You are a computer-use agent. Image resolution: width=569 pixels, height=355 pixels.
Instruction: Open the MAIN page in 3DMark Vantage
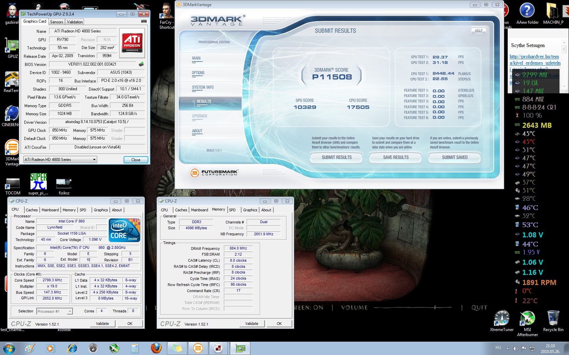point(196,58)
